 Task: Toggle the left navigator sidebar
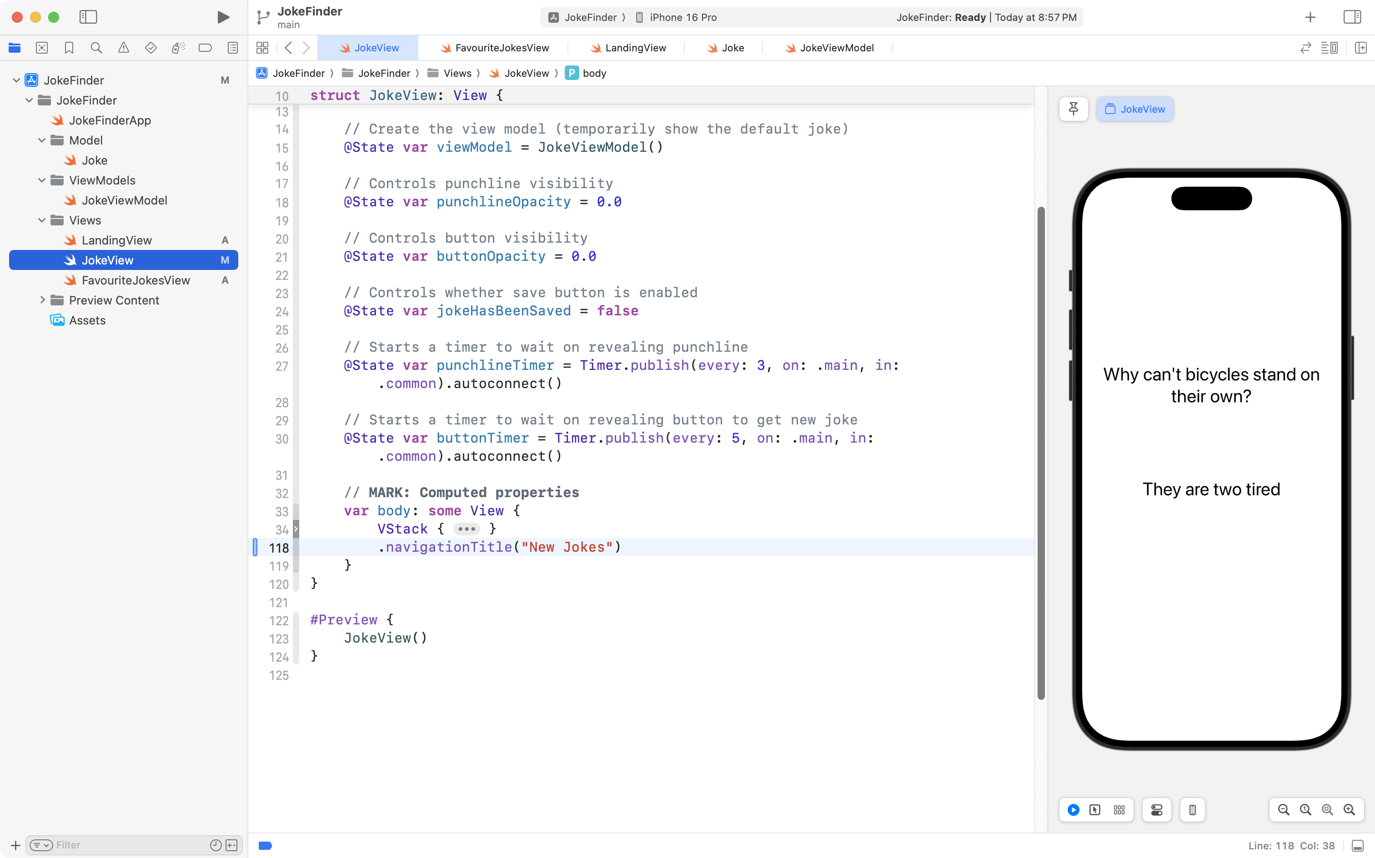pyautogui.click(x=88, y=17)
